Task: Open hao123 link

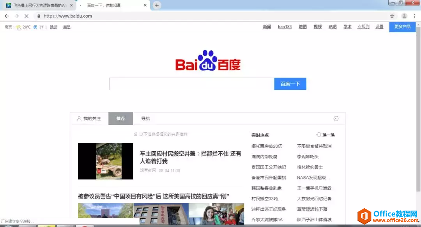Action: click(285, 27)
